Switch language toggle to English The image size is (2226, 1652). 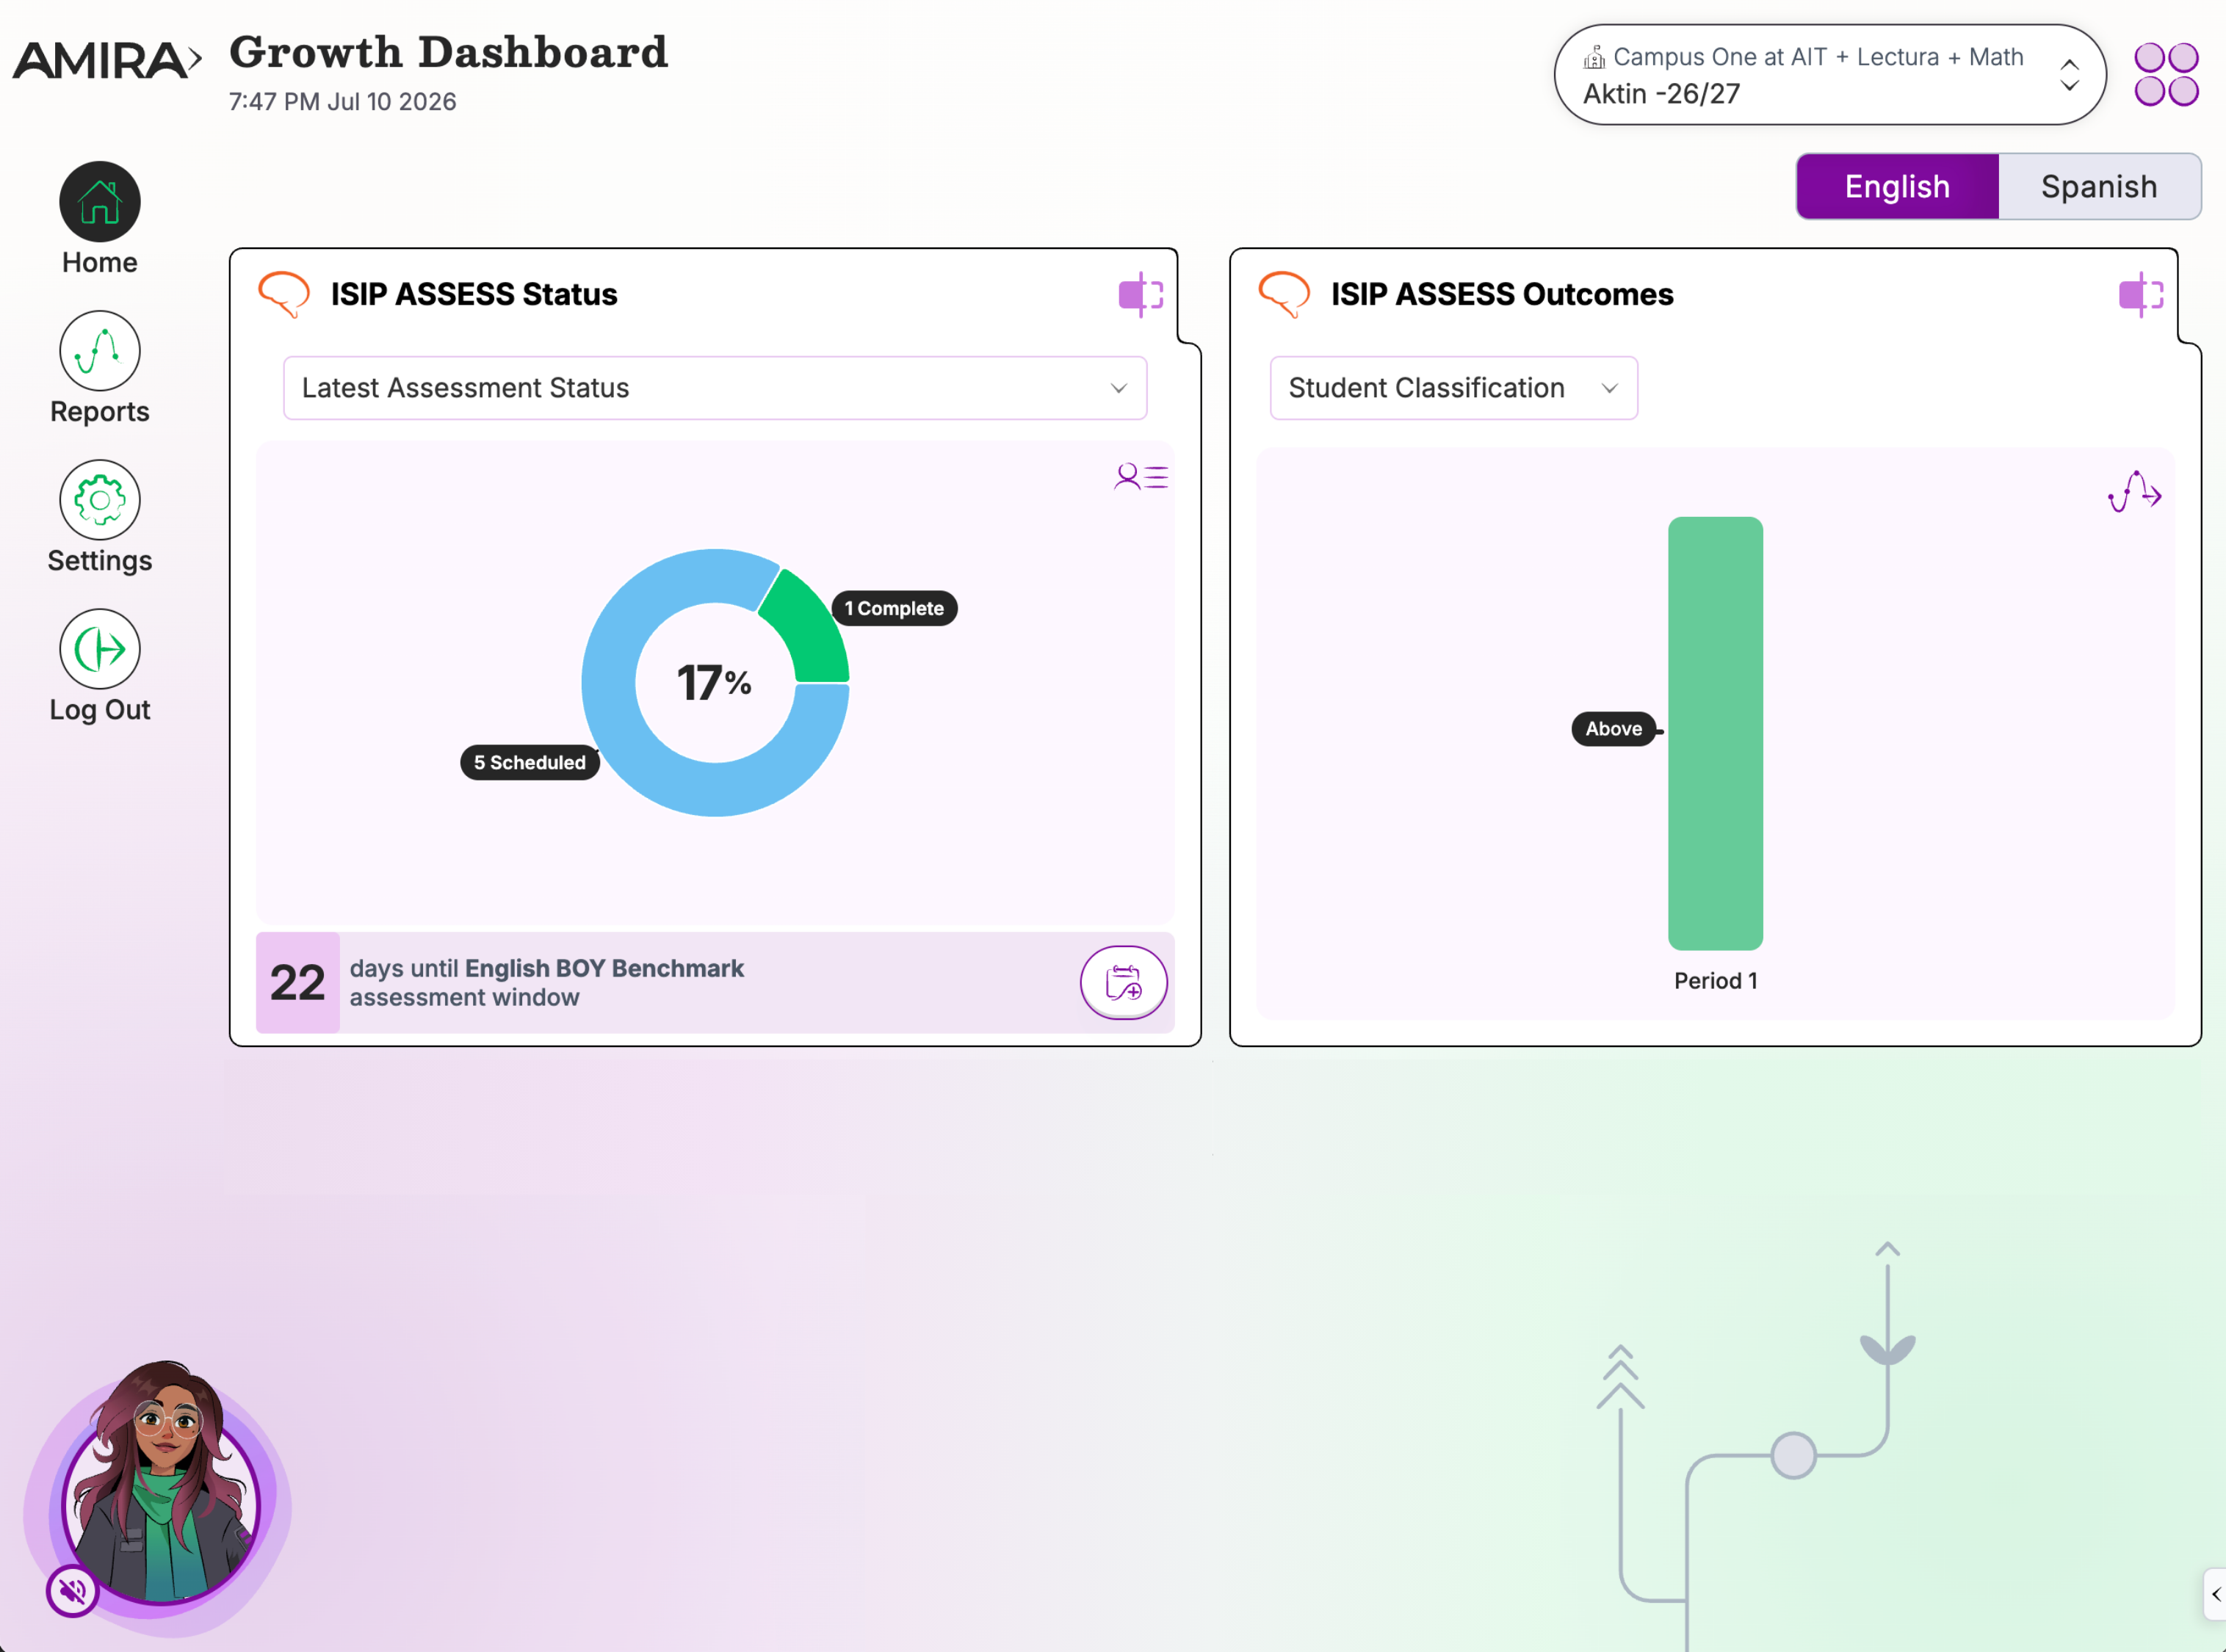[x=1897, y=186]
